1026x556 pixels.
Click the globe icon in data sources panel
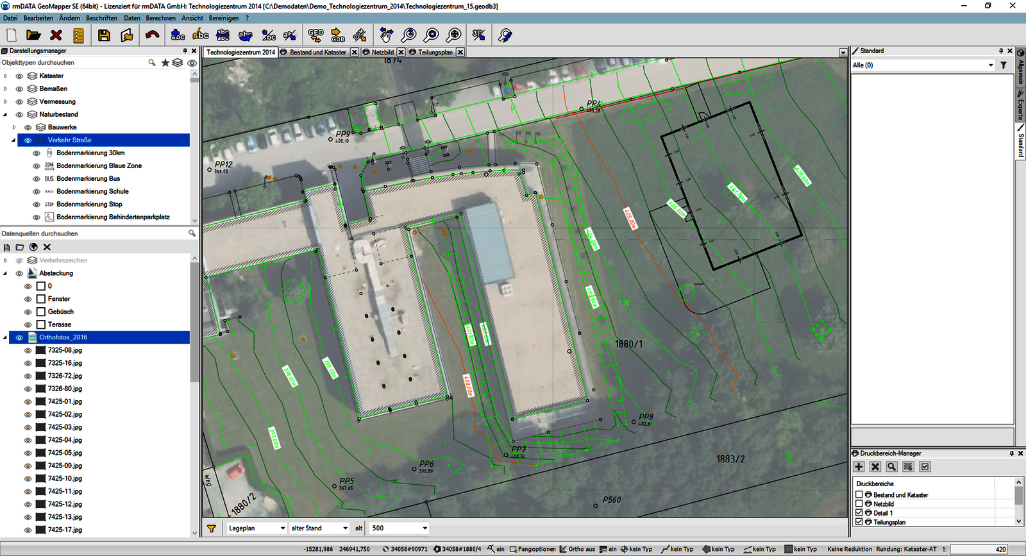[x=33, y=247]
